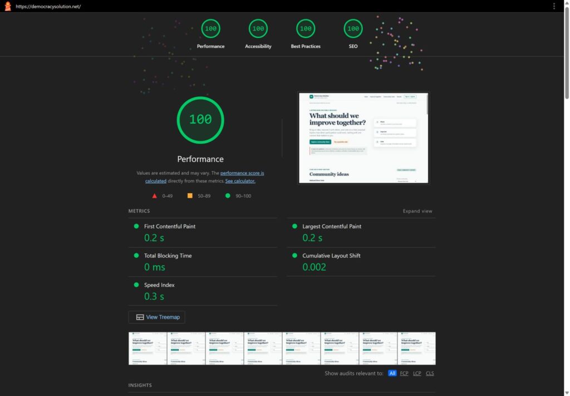Viewport: 570px width, 396px height.
Task: Click the First Contentful Paint metric label
Action: click(x=169, y=226)
